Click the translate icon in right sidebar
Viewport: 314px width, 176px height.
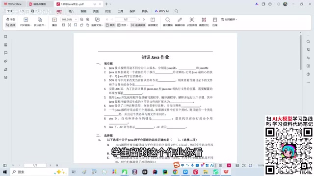pyautogui.click(x=308, y=50)
